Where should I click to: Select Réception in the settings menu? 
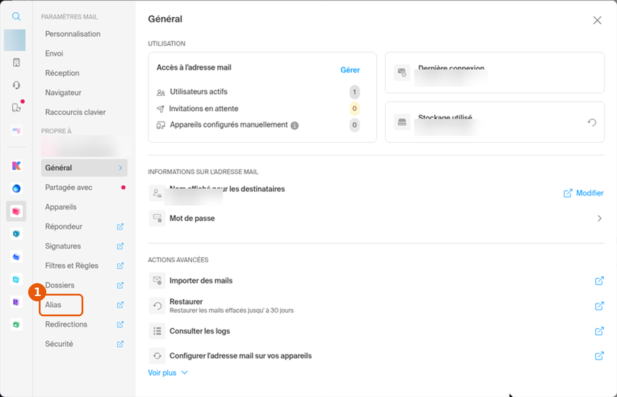(62, 73)
